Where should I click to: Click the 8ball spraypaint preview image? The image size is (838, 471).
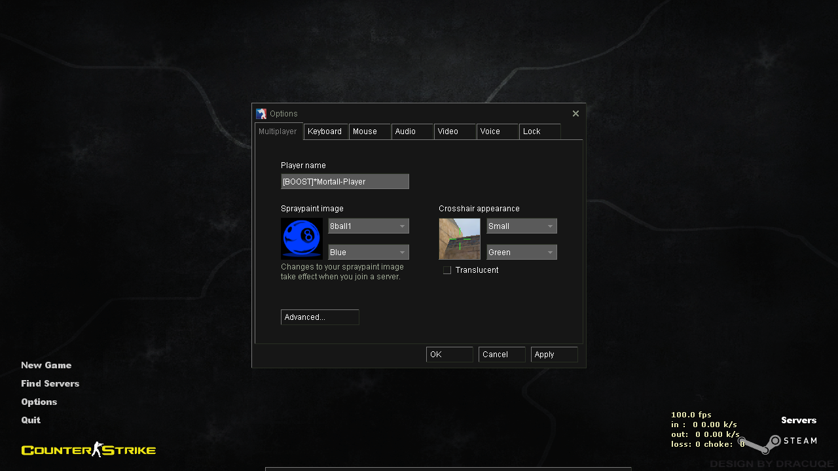click(302, 239)
